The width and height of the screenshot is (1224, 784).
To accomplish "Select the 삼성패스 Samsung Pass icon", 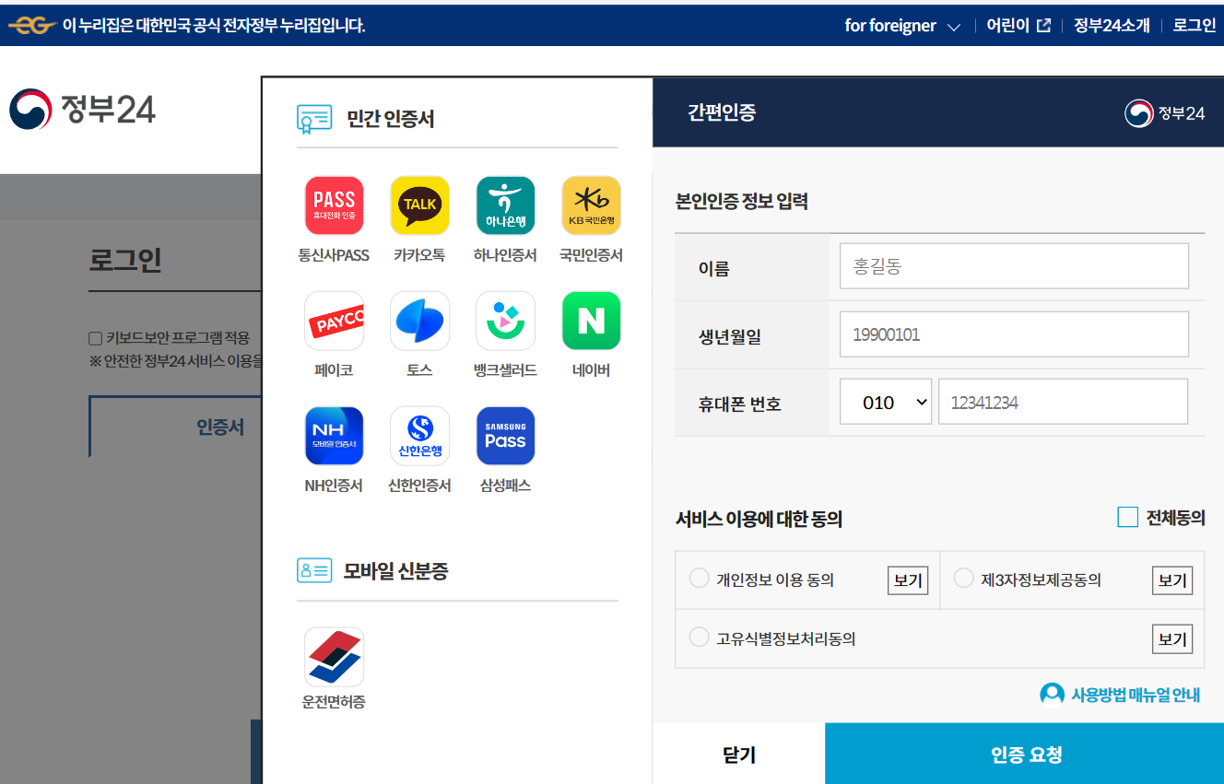I will pyautogui.click(x=505, y=436).
